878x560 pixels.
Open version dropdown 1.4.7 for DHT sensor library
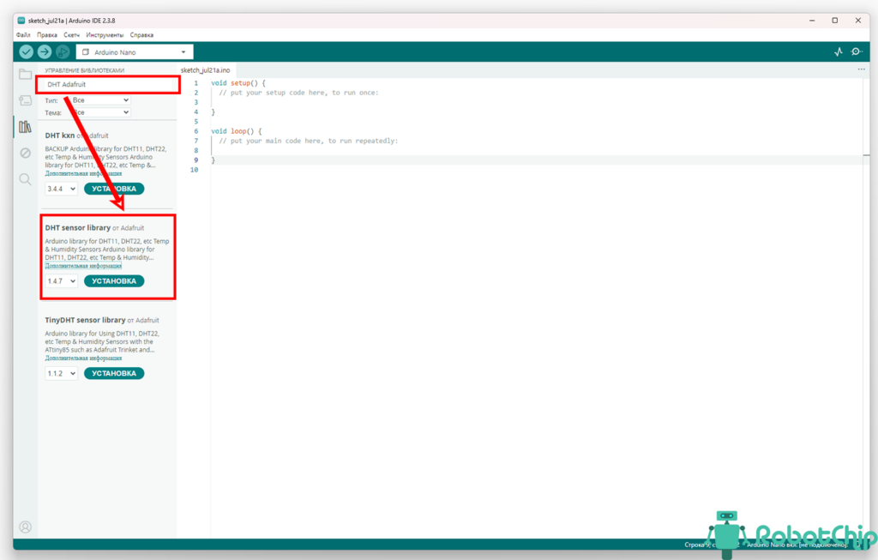pos(61,281)
